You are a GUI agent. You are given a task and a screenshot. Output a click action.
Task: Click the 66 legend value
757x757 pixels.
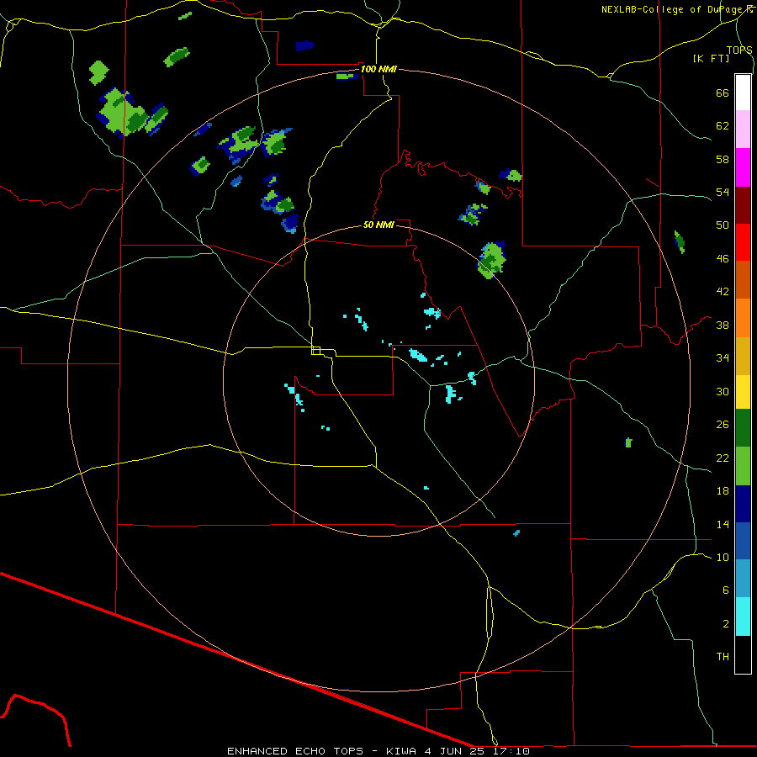[x=723, y=93]
